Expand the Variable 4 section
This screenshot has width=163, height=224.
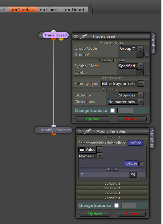112,193
